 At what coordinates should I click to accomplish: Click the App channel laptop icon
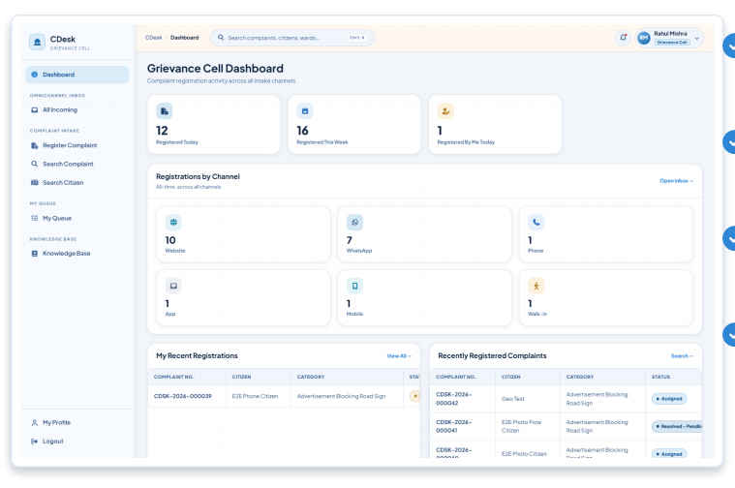tap(173, 286)
